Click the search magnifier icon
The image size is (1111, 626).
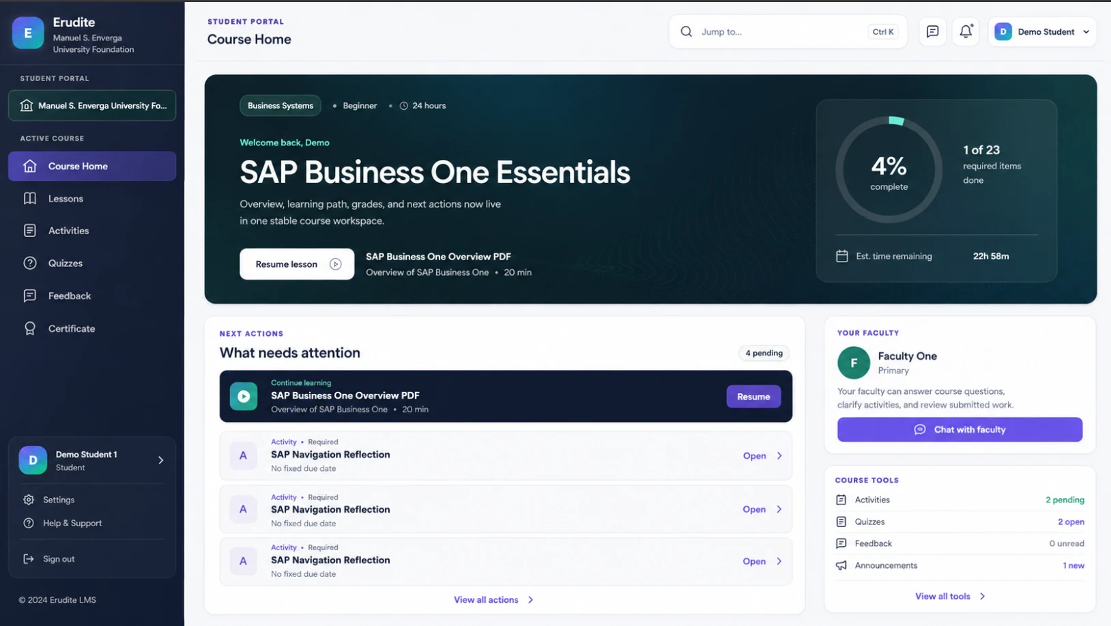coord(686,31)
